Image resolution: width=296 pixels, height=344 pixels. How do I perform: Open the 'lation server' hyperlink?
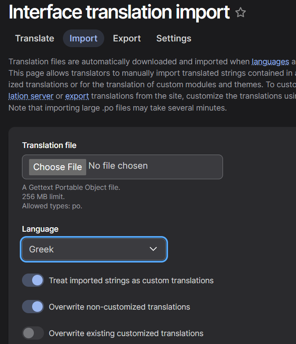pyautogui.click(x=31, y=96)
